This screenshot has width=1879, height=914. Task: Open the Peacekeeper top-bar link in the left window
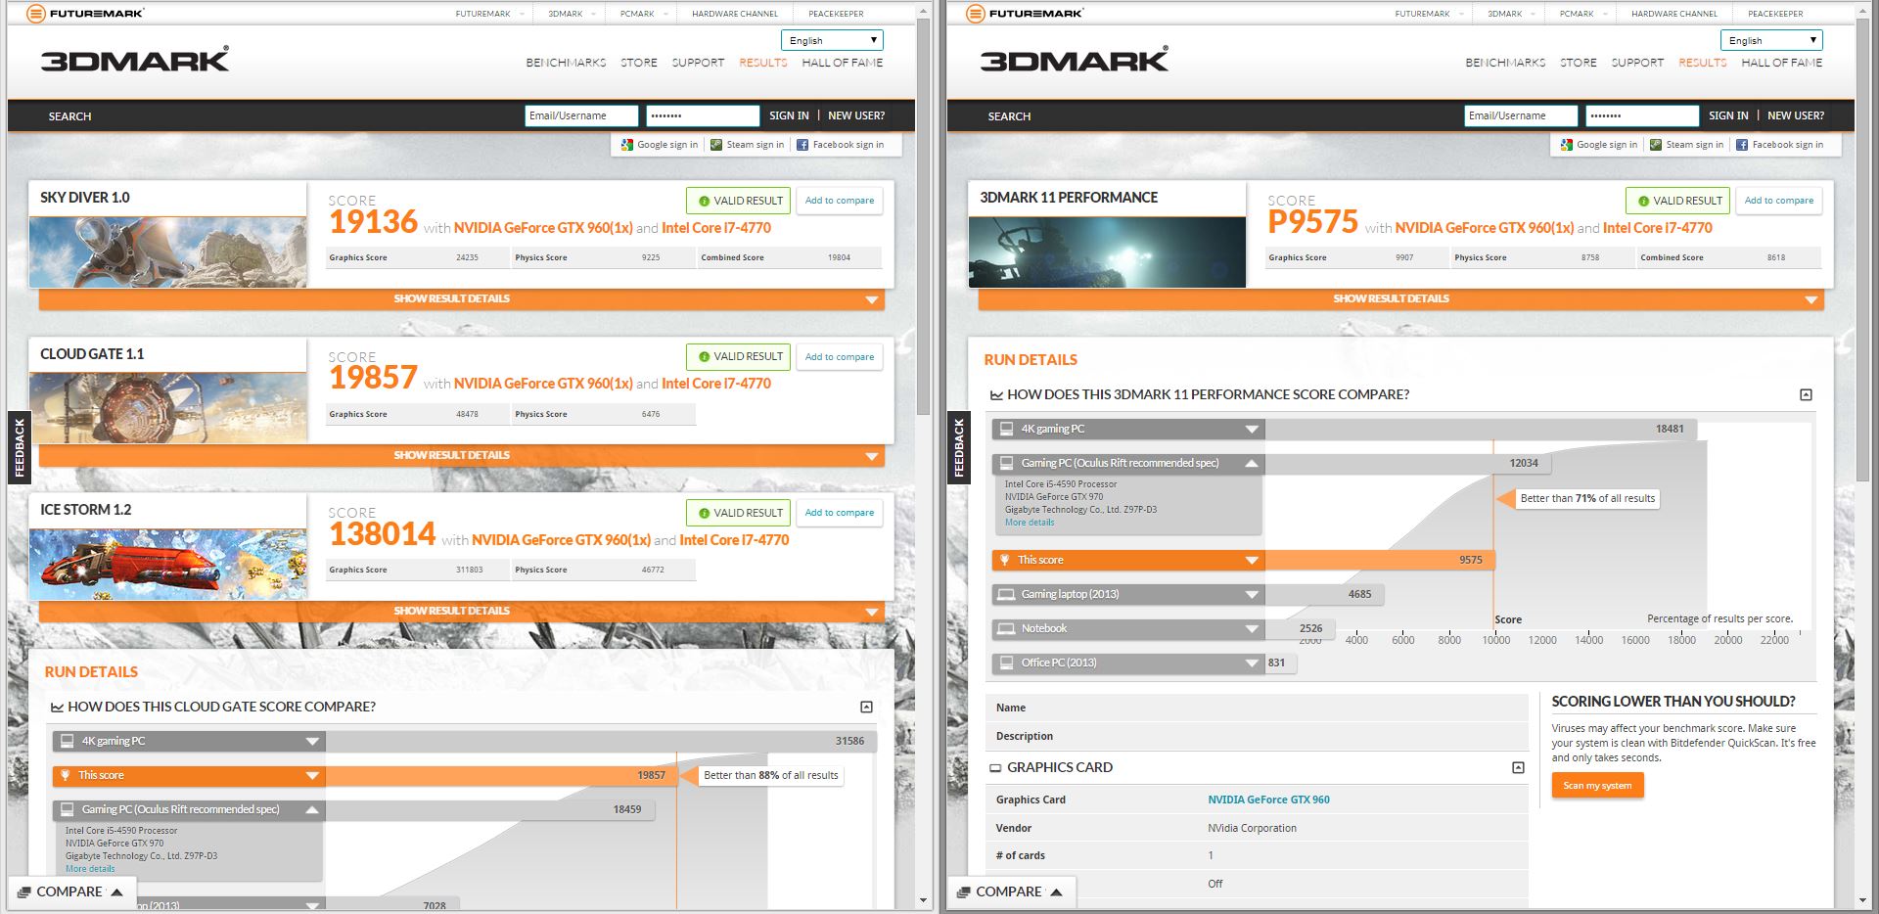click(x=836, y=14)
